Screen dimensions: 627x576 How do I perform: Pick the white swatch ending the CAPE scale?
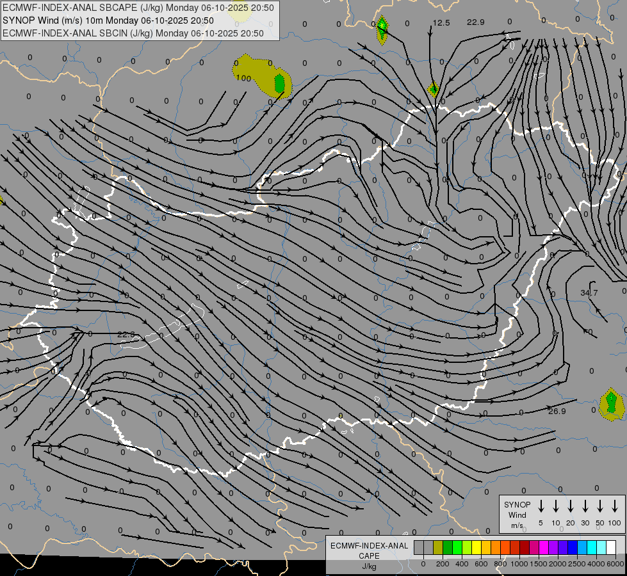[x=611, y=547]
